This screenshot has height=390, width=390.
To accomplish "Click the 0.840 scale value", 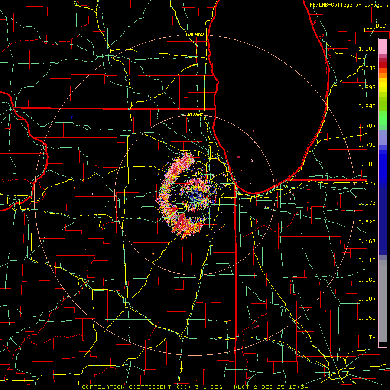I will pyautogui.click(x=367, y=107).
